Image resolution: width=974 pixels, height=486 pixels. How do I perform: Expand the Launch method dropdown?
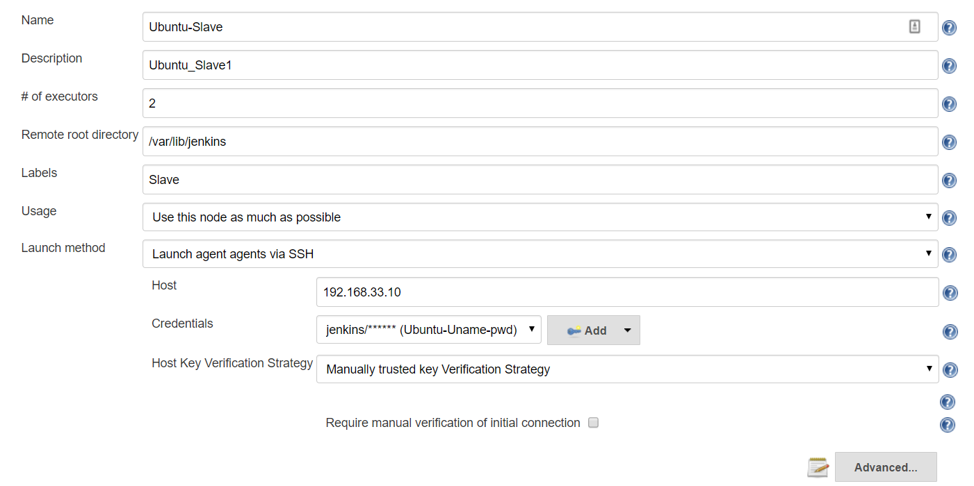pyautogui.click(x=539, y=254)
